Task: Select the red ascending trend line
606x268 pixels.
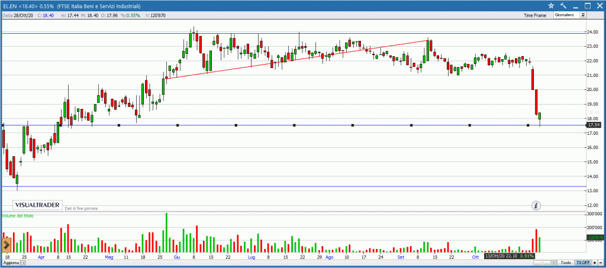Action: click(298, 59)
